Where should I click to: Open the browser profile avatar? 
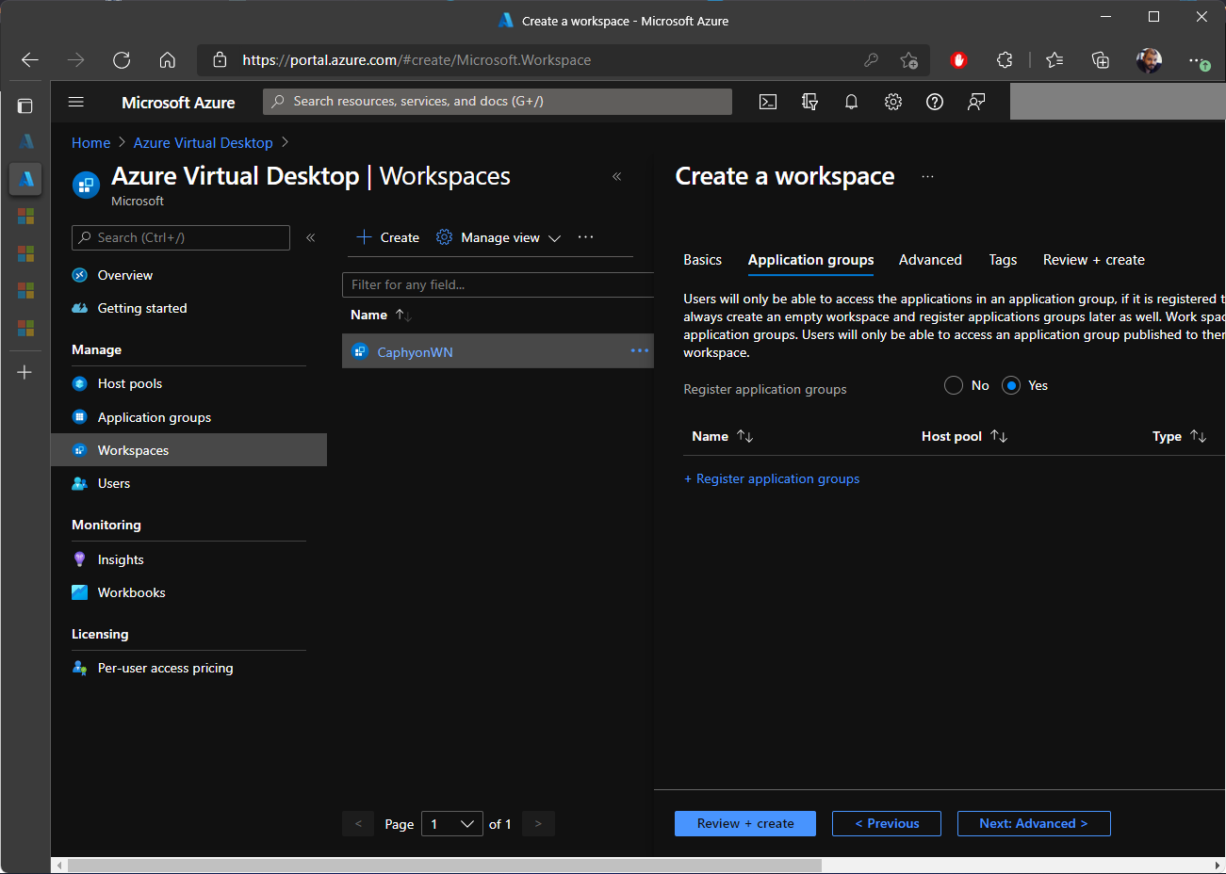[x=1149, y=60]
